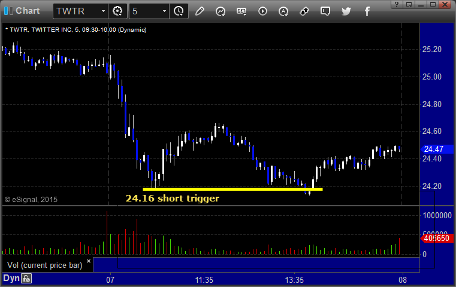Open the time template clock icon

[x=179, y=11]
